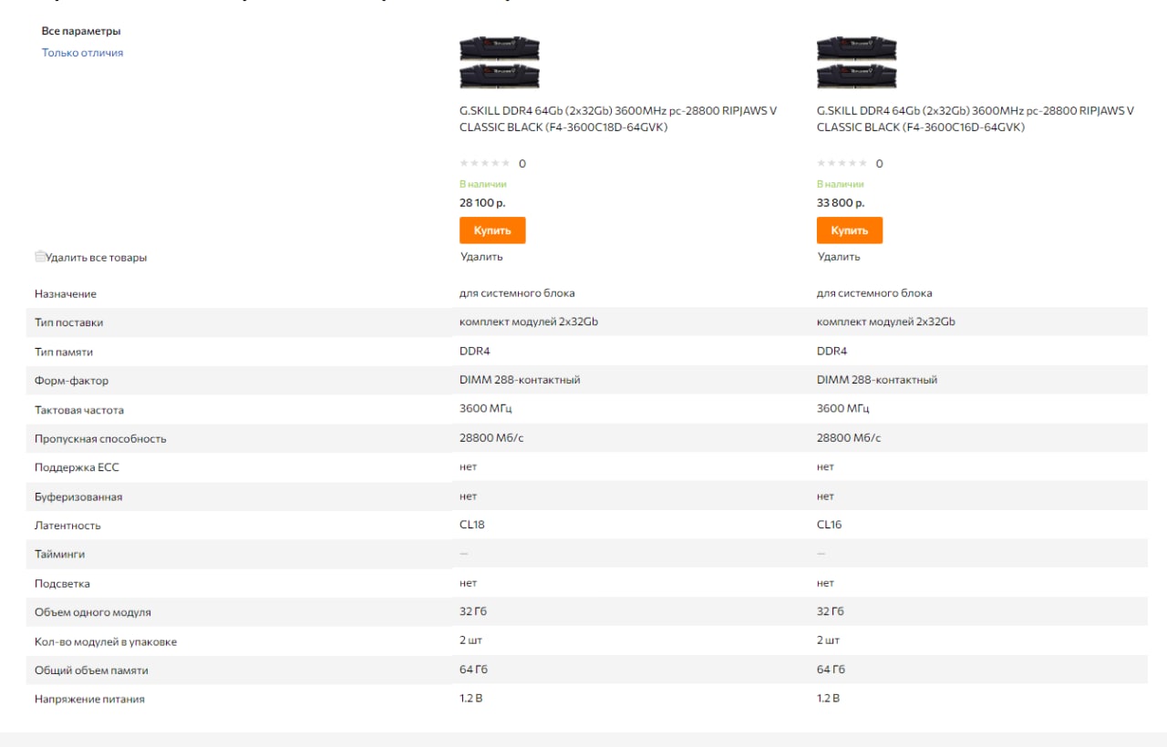Click second product's 32 Гб module value
1167x747 pixels.
(x=831, y=611)
